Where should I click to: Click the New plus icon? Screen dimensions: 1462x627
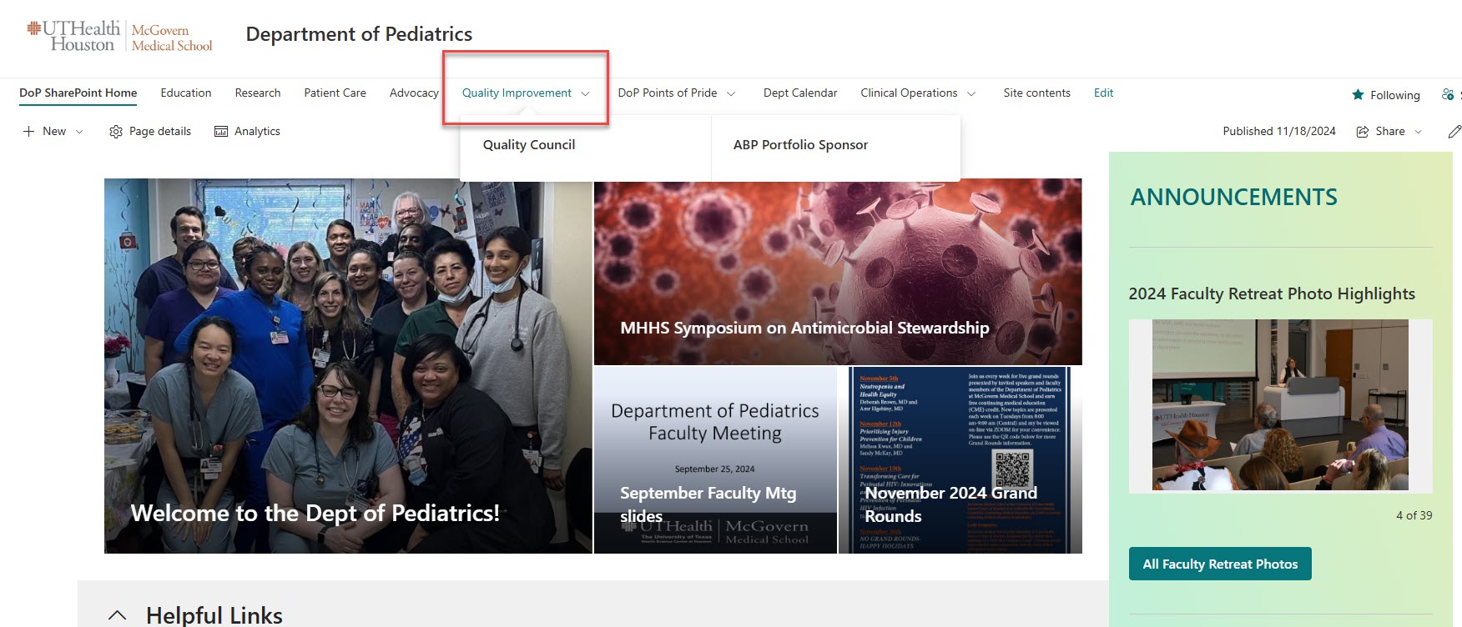coord(29,132)
